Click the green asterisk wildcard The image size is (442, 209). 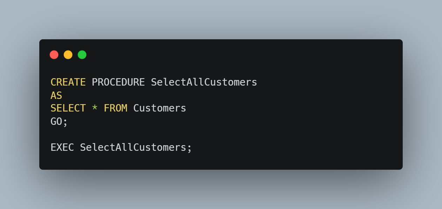[x=95, y=108]
